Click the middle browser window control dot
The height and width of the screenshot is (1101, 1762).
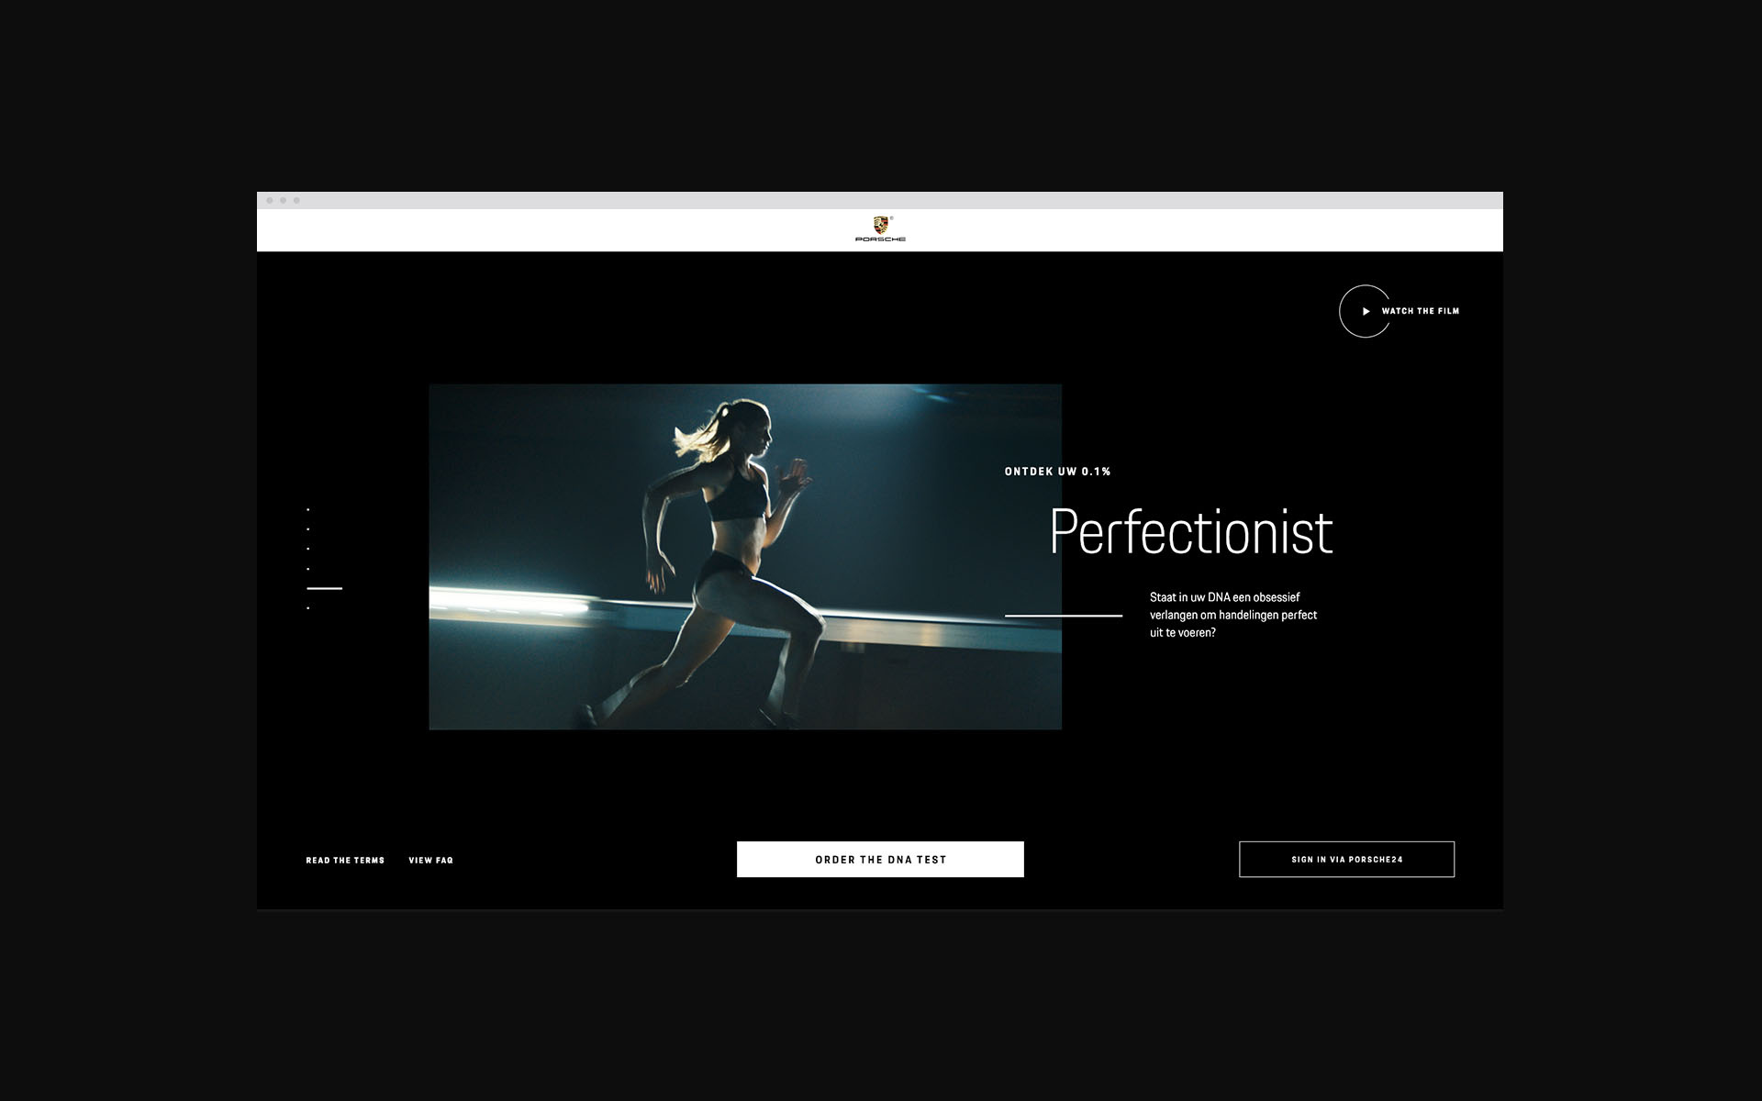click(284, 200)
